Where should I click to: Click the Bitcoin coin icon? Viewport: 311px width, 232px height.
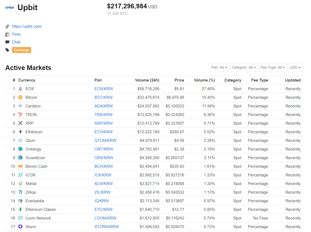point(20,97)
